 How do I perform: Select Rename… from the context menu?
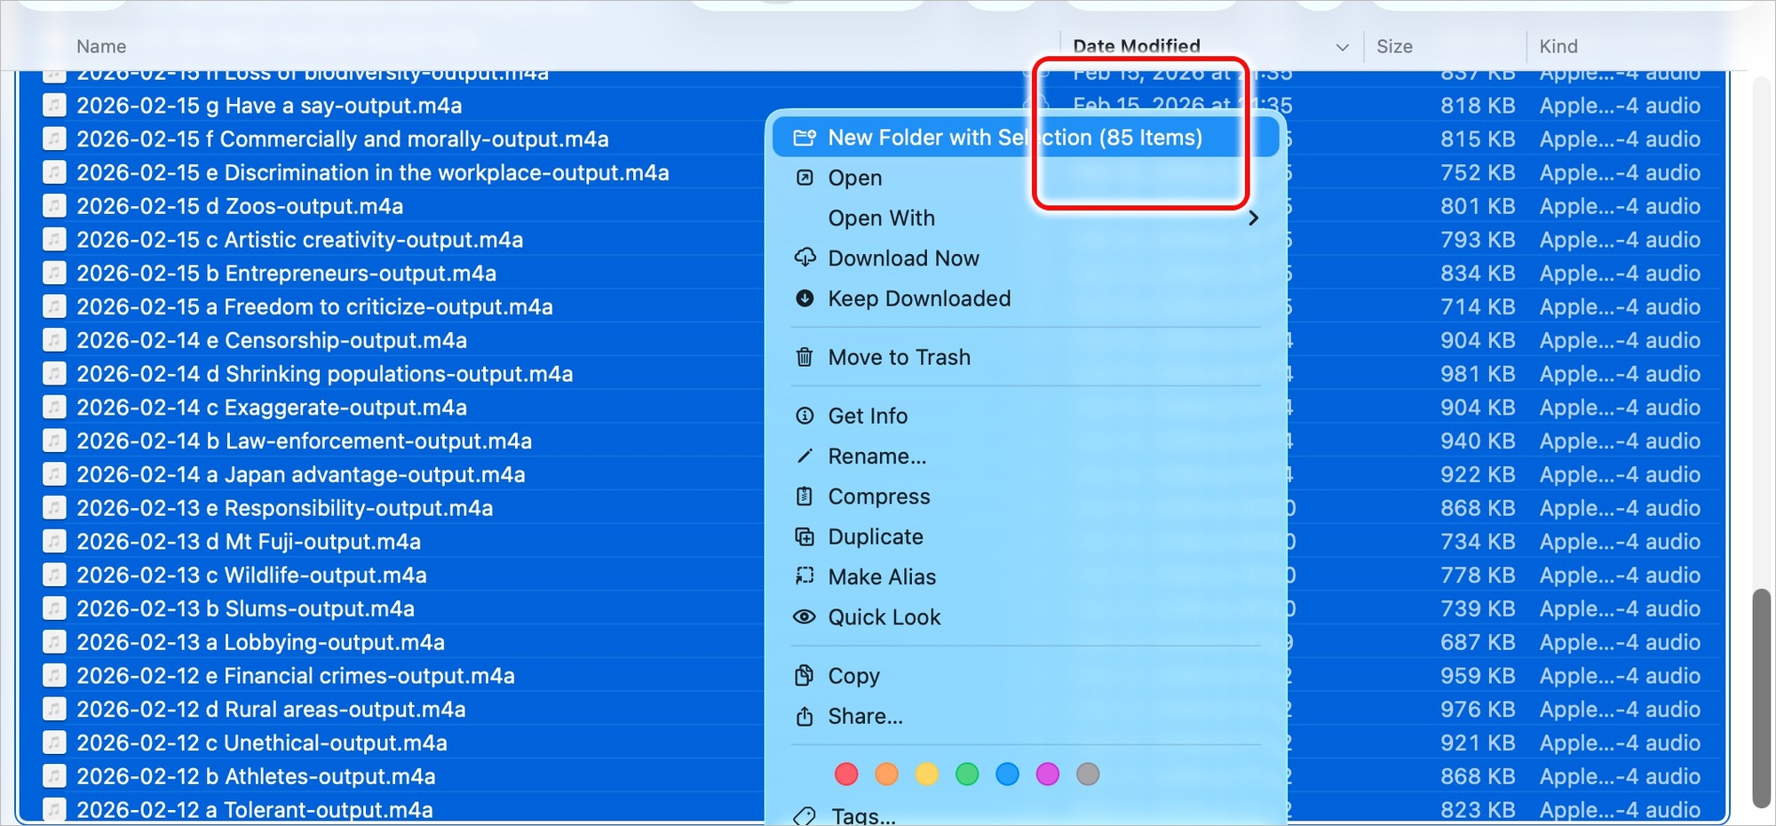(876, 456)
